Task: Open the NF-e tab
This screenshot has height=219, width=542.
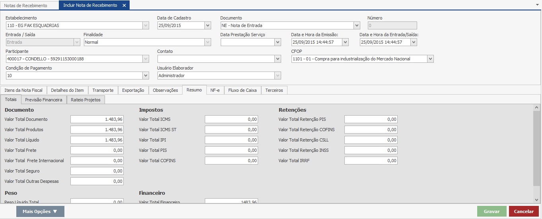Action: (x=215, y=90)
